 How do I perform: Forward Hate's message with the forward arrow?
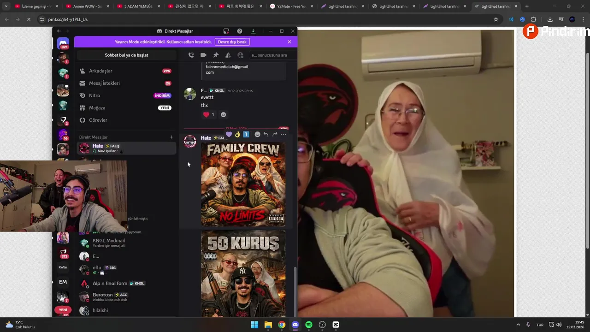pyautogui.click(x=275, y=134)
